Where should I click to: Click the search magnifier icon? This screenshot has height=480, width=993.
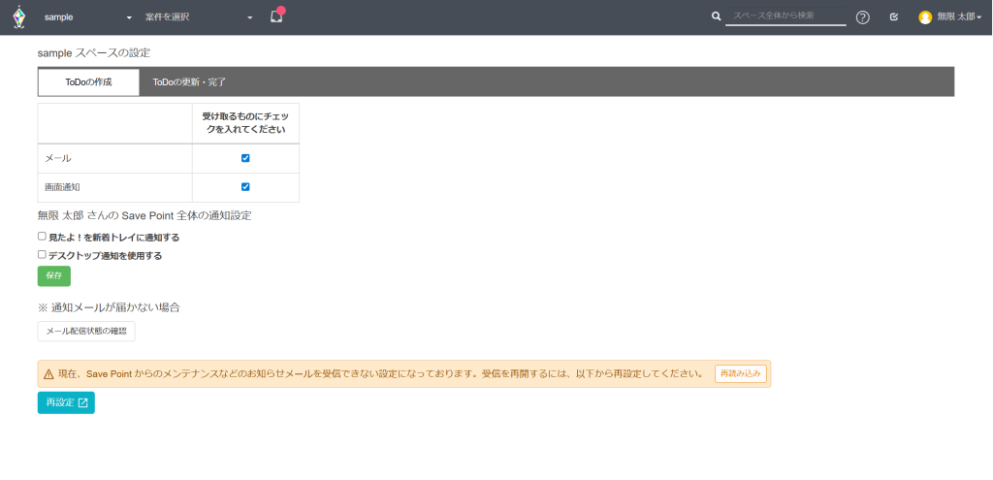tap(717, 16)
